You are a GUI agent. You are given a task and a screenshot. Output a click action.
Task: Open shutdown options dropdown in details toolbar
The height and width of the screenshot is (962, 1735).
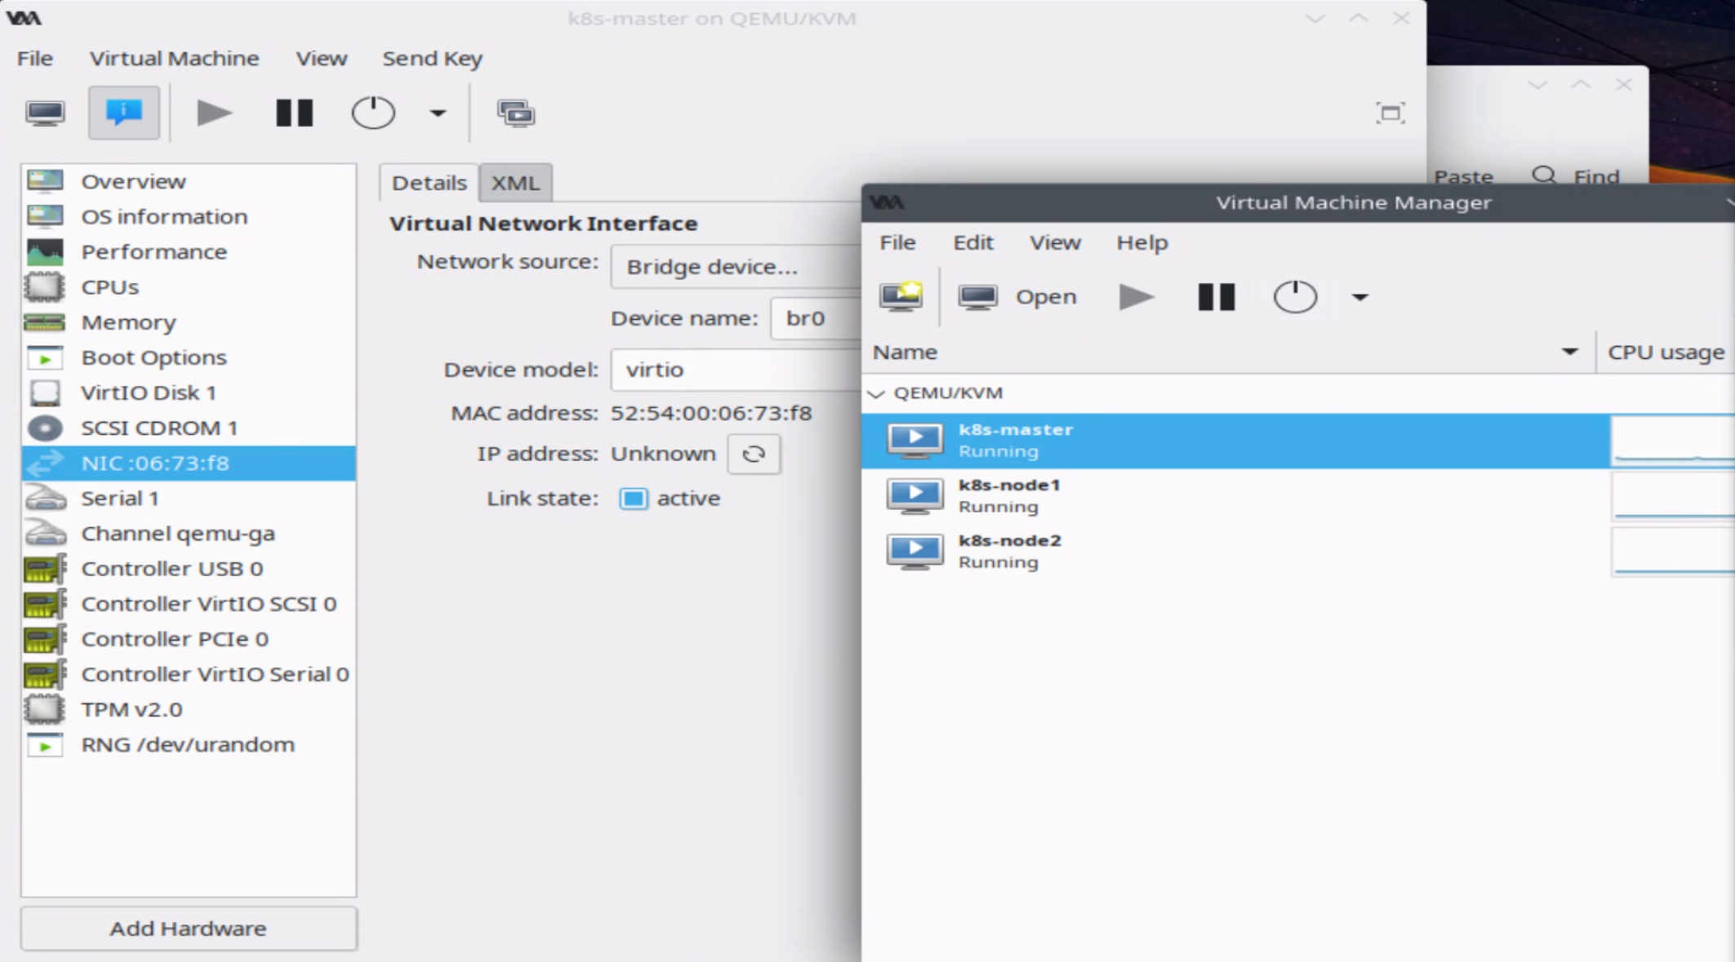click(x=438, y=113)
